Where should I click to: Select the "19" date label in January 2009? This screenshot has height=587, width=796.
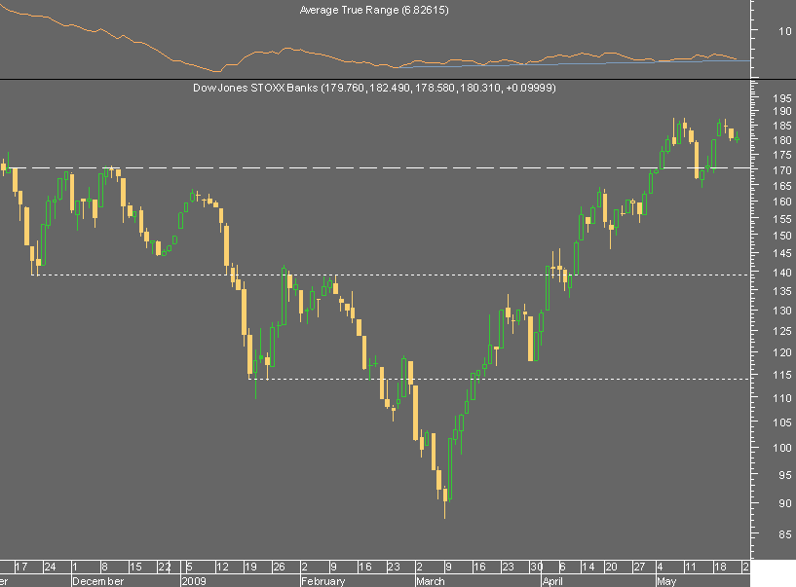coord(250,567)
